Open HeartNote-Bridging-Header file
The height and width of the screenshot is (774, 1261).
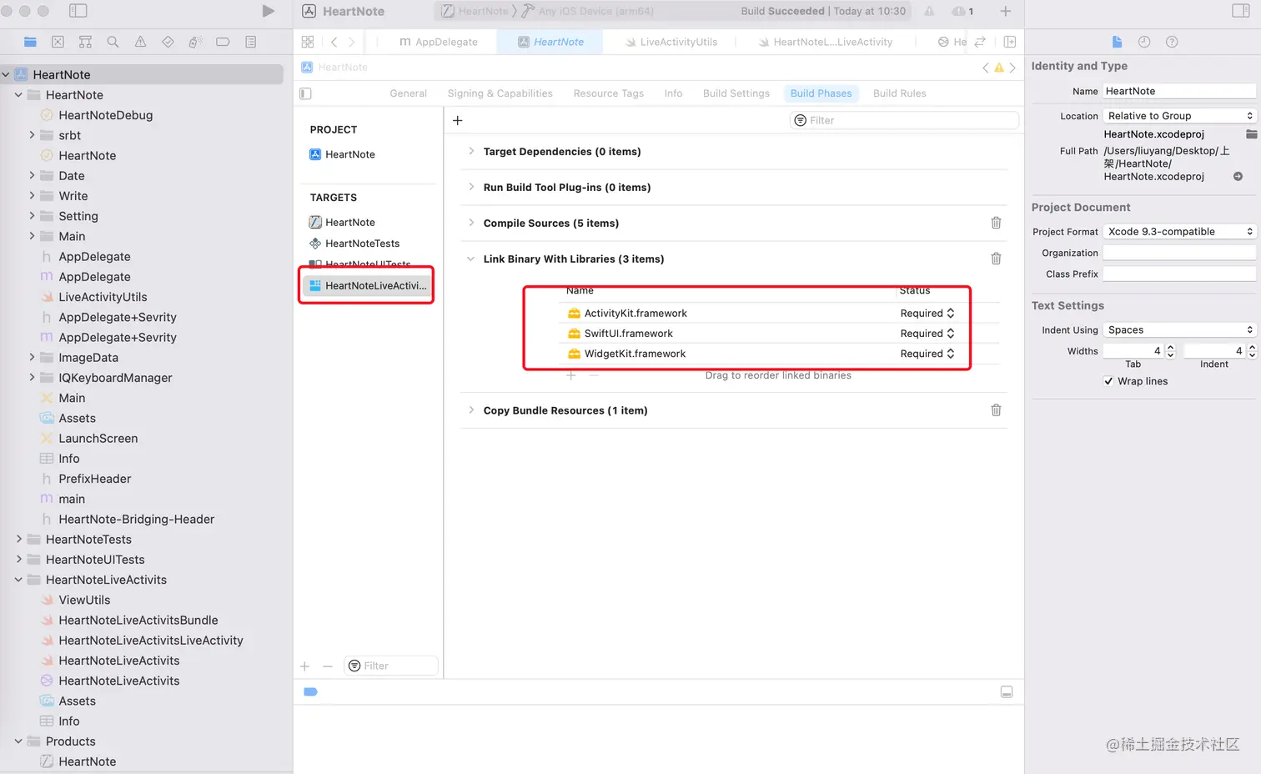click(136, 519)
